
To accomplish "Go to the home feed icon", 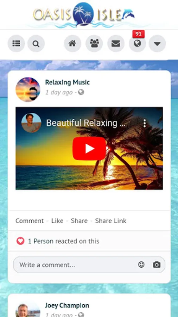I will point(73,43).
